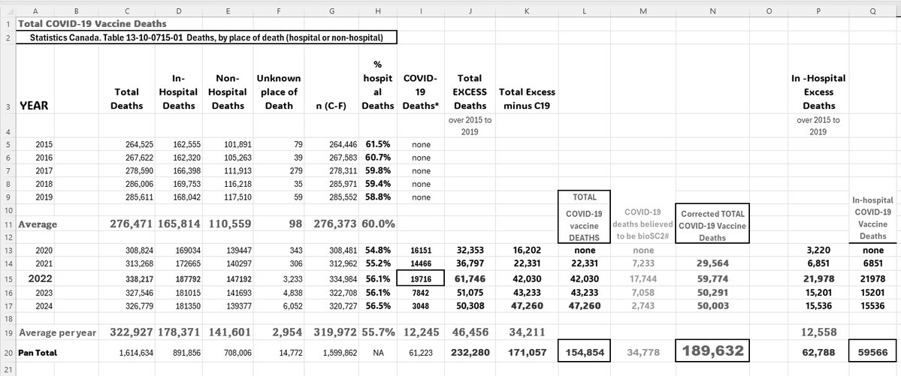Click the 12,245 average COVID deaths cell
Image resolution: width=901 pixels, height=376 pixels.
click(421, 333)
